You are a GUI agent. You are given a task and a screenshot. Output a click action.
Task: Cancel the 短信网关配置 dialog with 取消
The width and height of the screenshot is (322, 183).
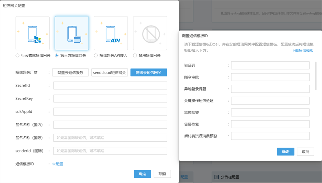[x=162, y=174]
